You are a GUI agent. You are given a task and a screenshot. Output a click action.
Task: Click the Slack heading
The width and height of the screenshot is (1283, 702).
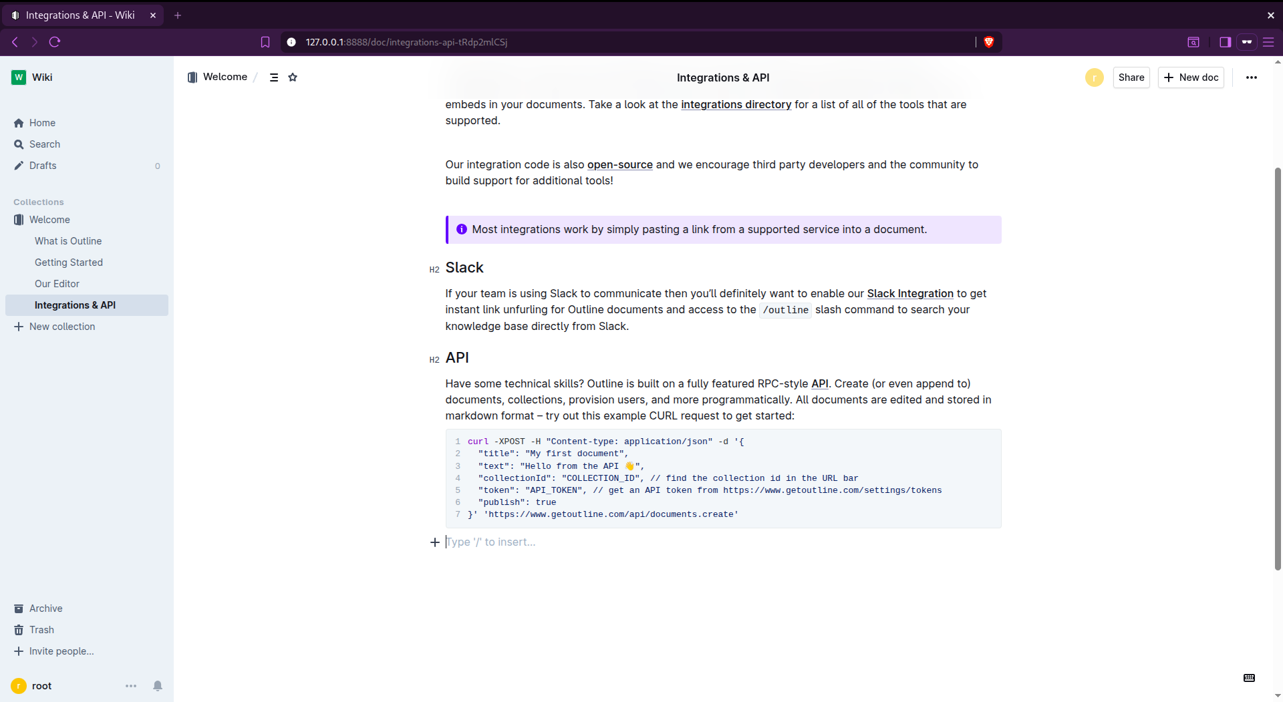click(x=464, y=268)
